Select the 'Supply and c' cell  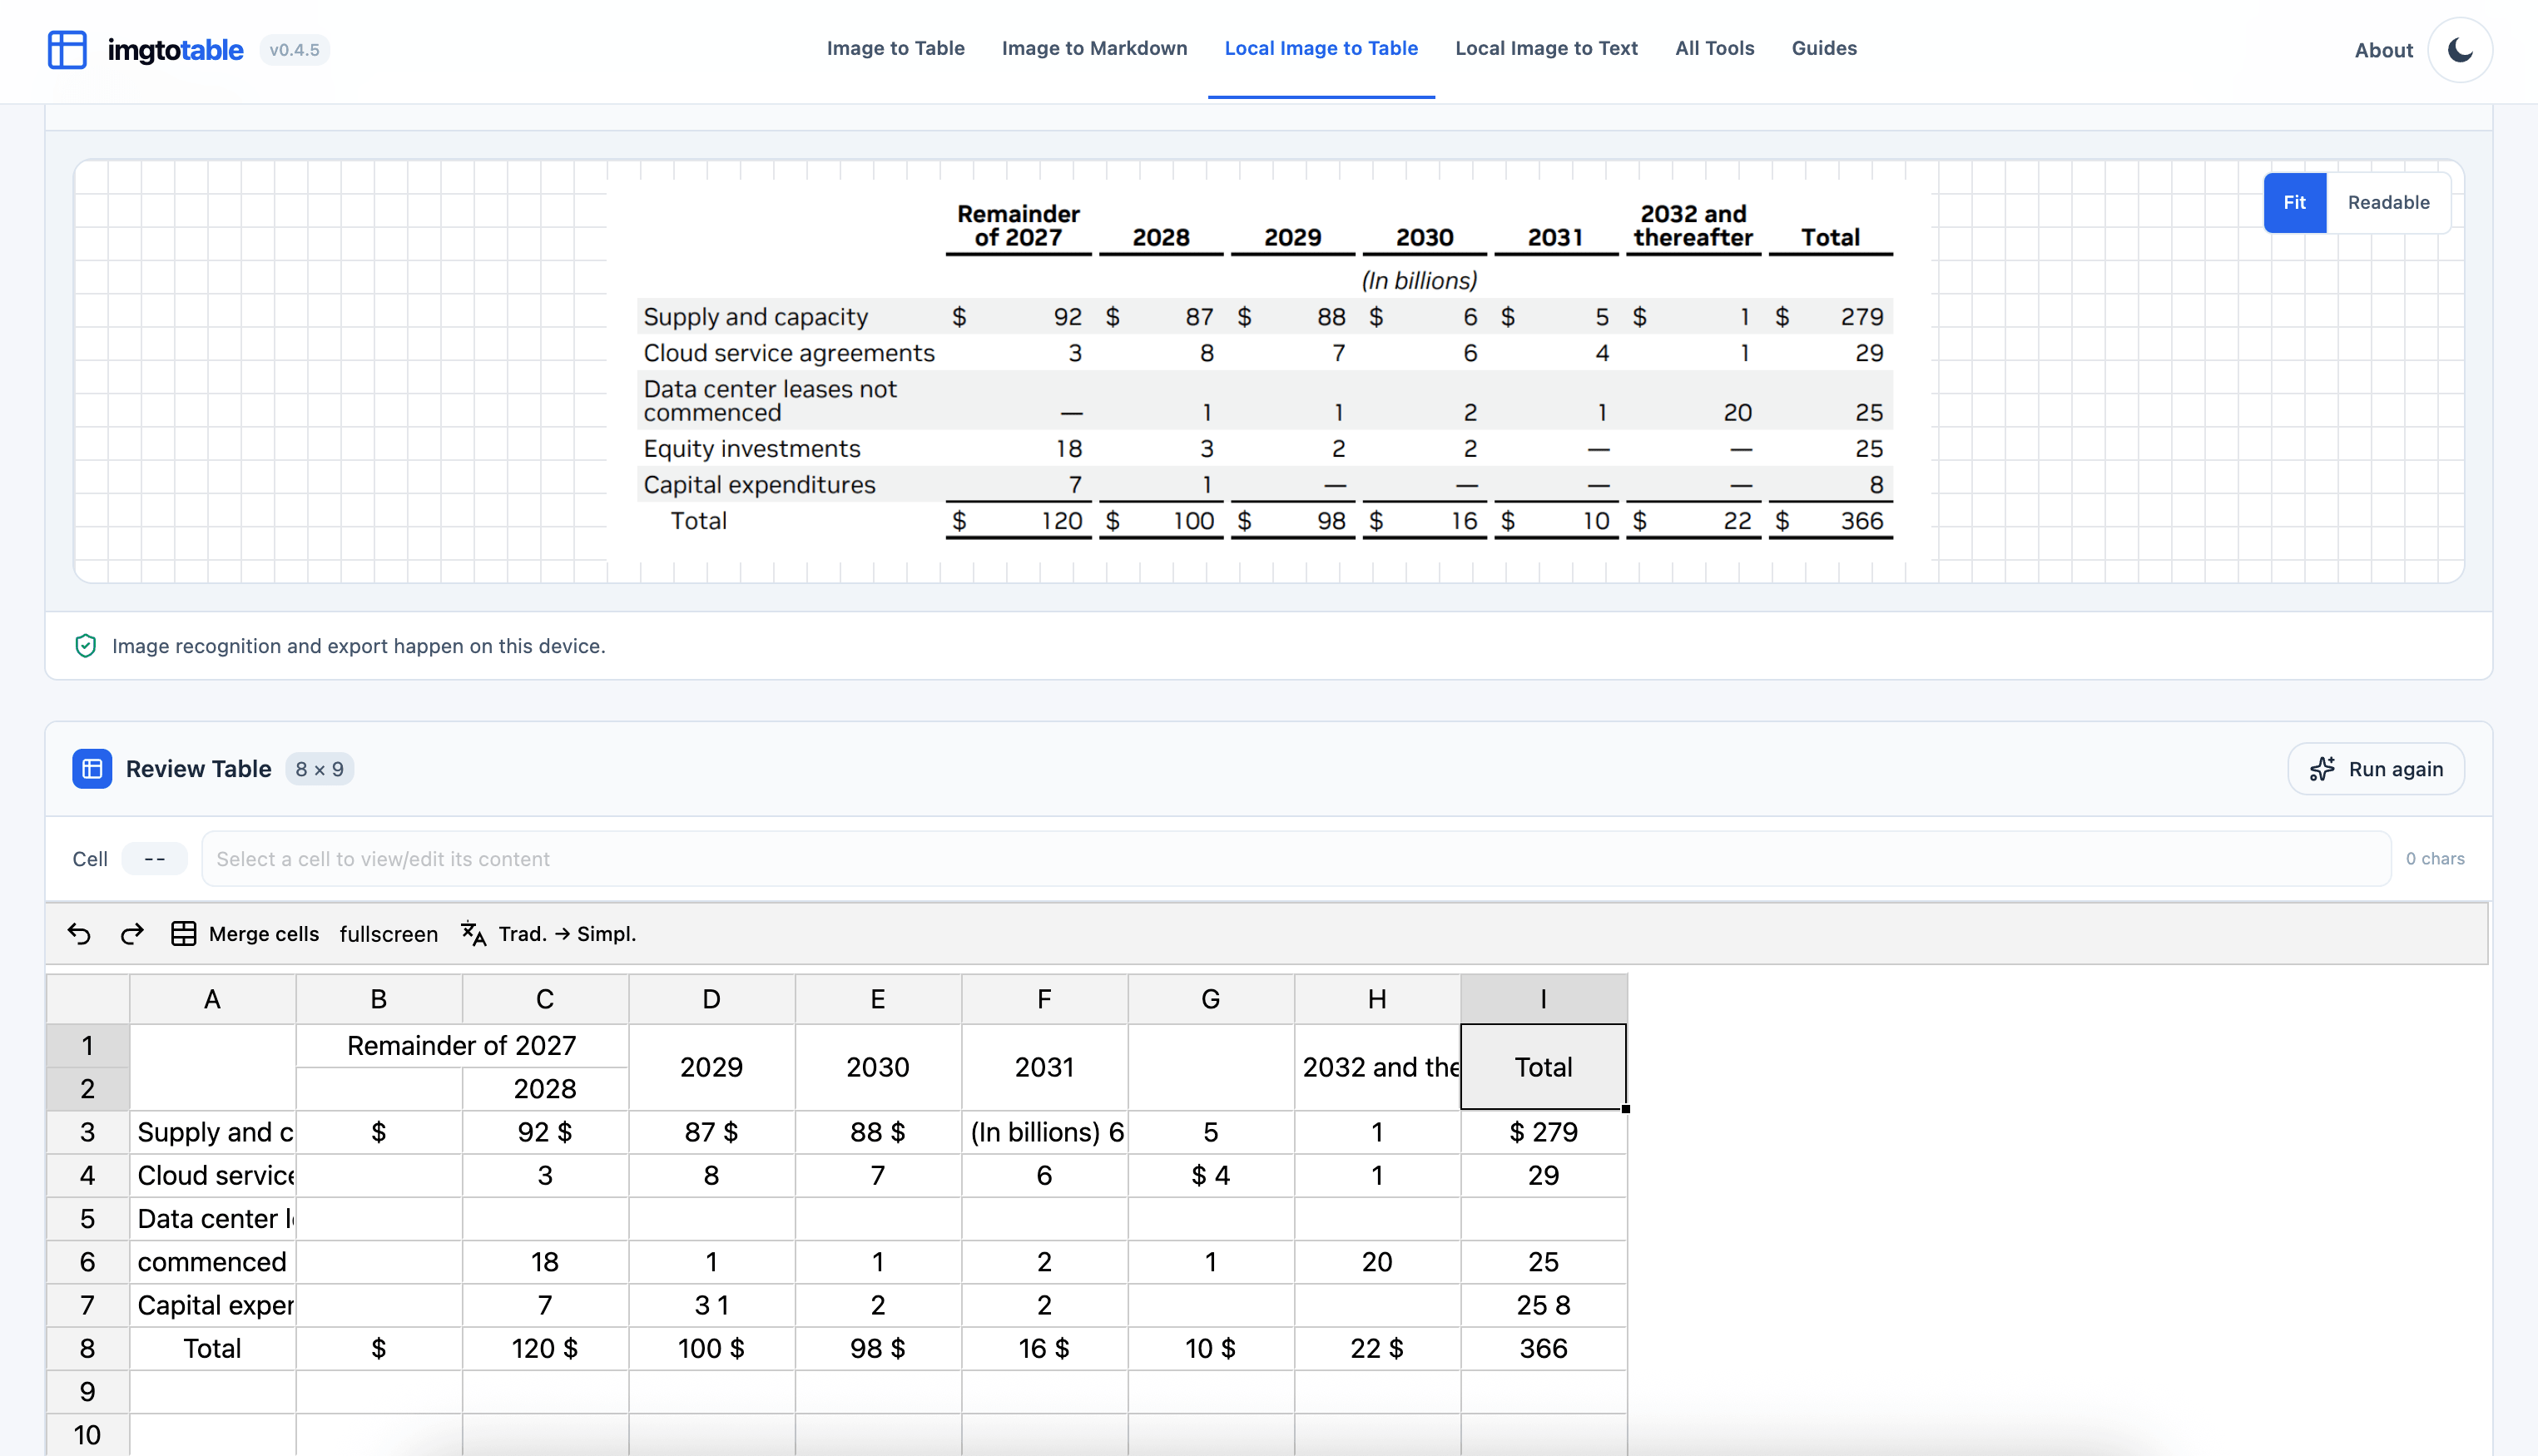click(212, 1131)
